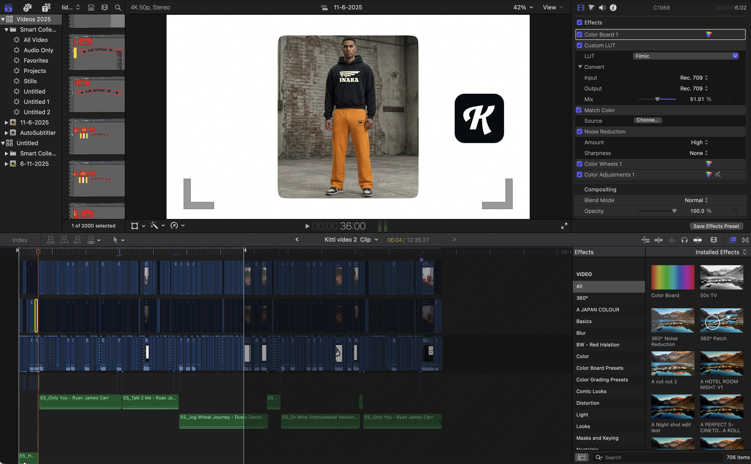The width and height of the screenshot is (751, 464).
Task: Open the Transitions browser icon
Action: [x=745, y=240]
